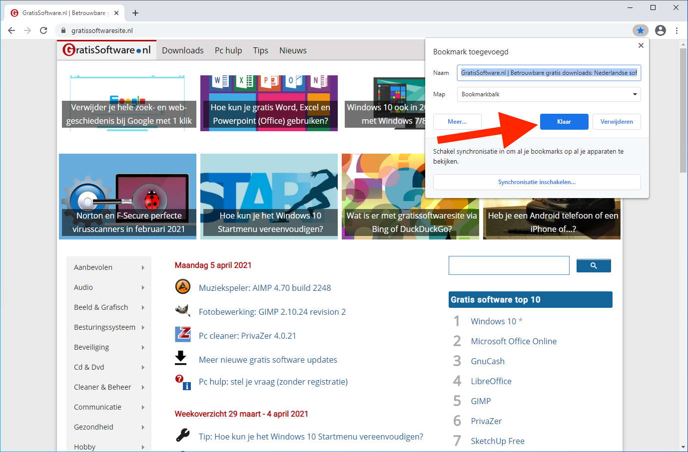Click Synchronisatie inschakelen button
688x452 pixels.
point(537,182)
